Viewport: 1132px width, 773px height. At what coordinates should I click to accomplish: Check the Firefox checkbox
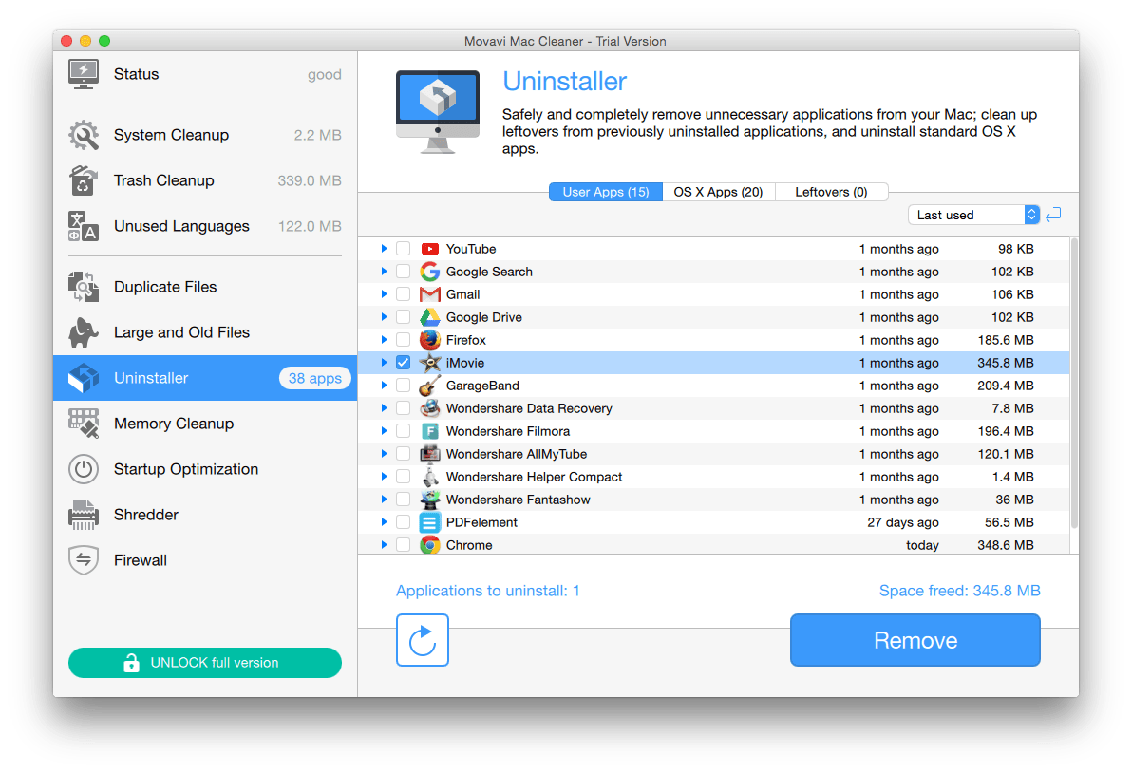pos(403,340)
